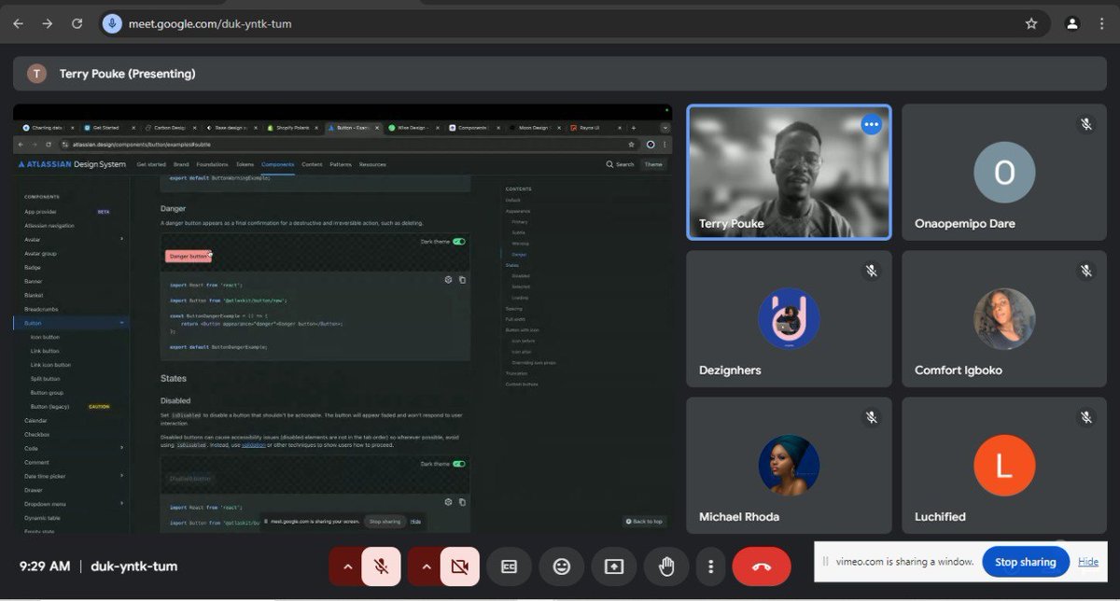Turn on the camera in Meet toolbar

click(459, 566)
